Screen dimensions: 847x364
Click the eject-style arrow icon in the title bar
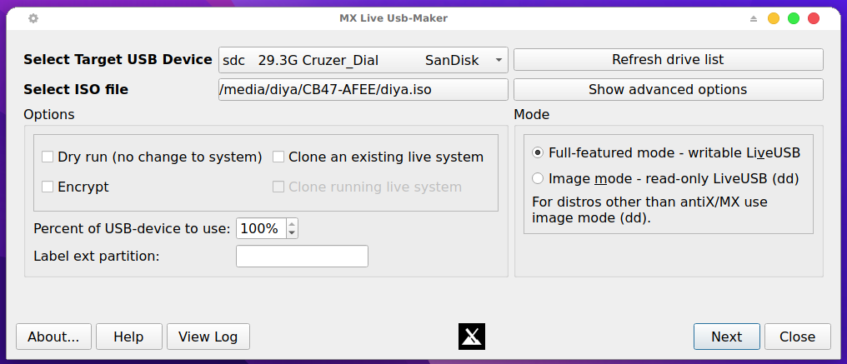tap(754, 19)
